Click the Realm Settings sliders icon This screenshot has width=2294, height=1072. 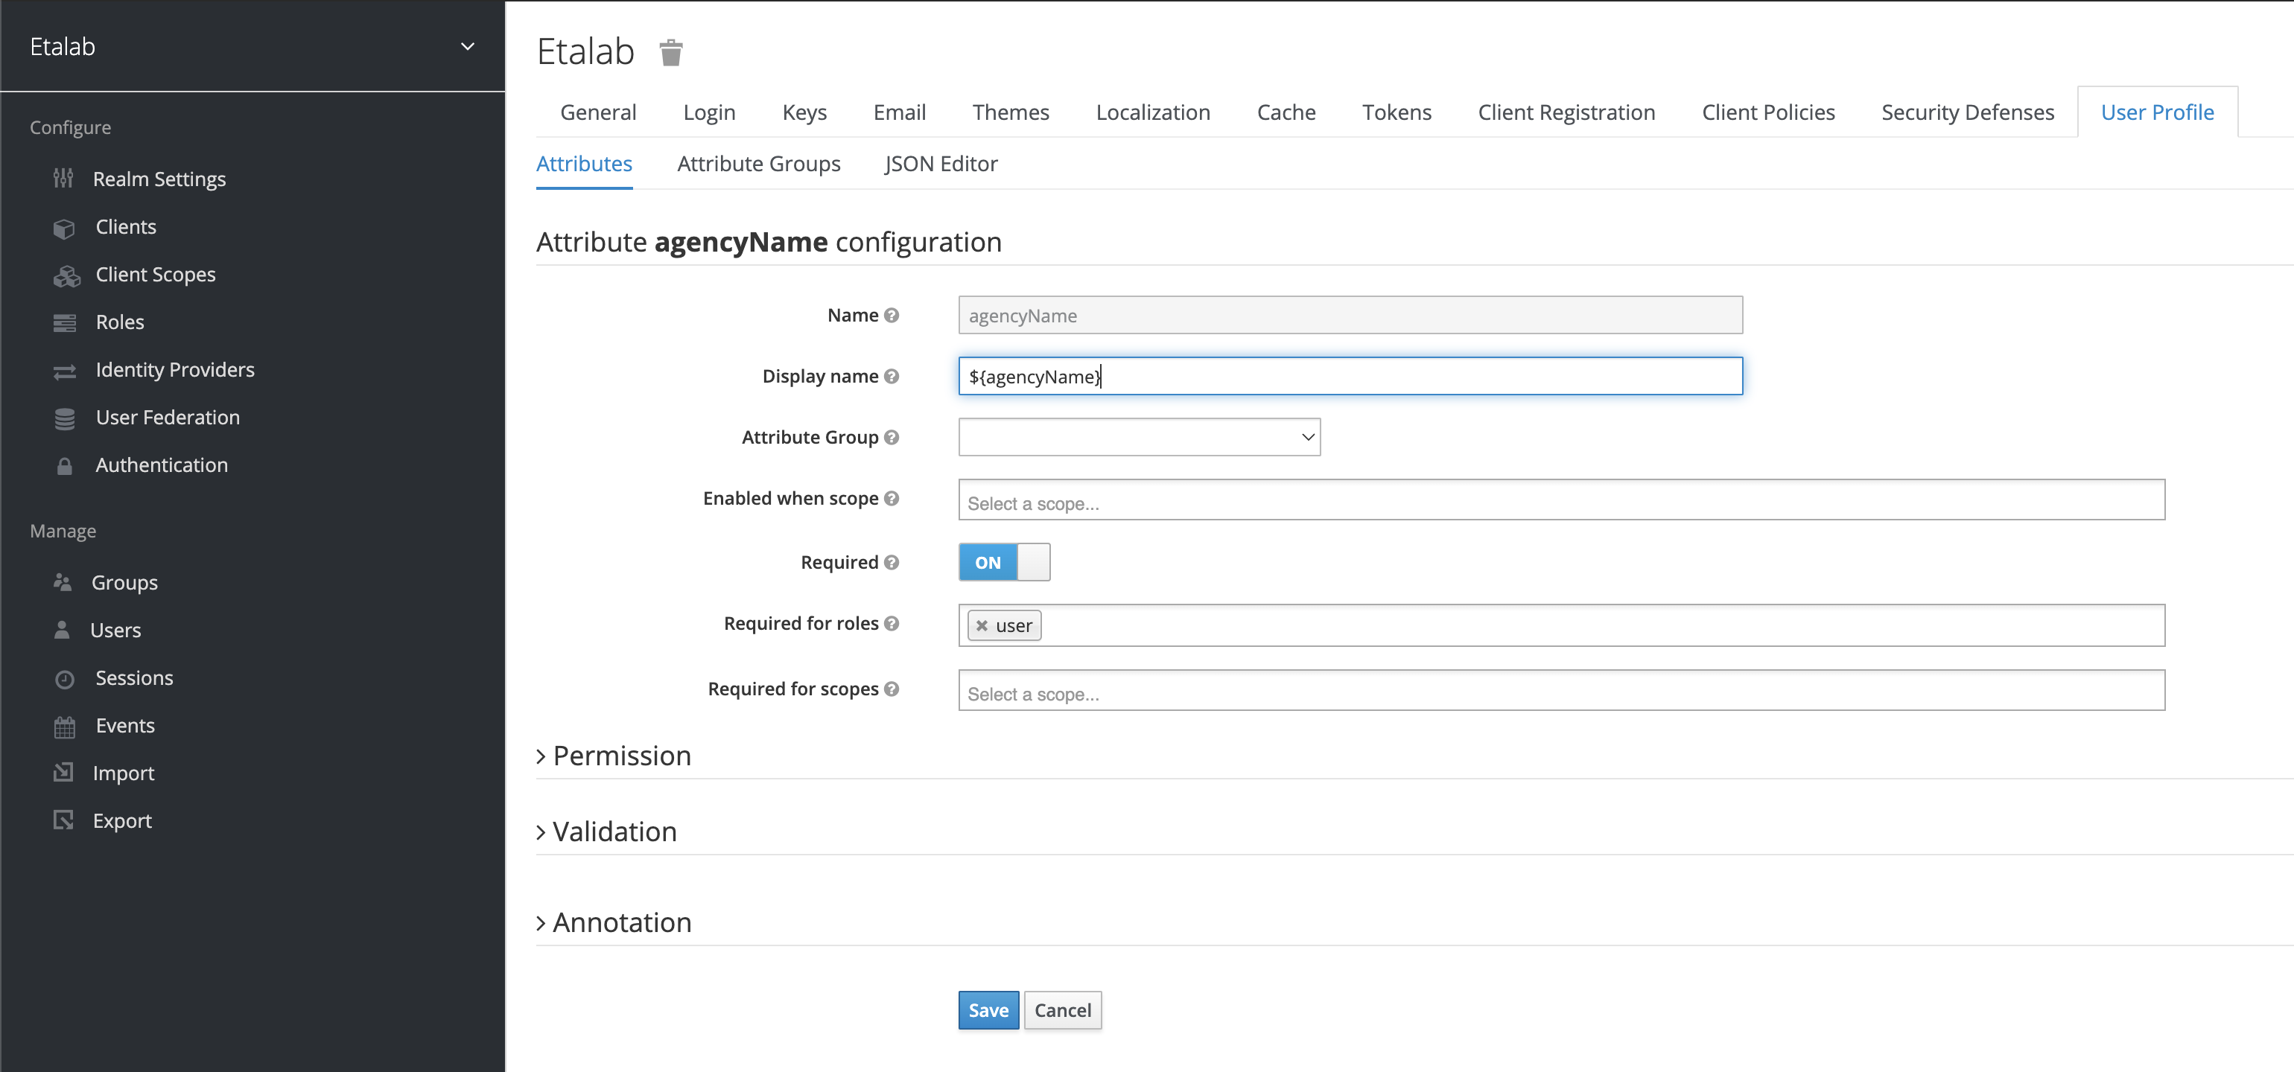pyautogui.click(x=64, y=179)
